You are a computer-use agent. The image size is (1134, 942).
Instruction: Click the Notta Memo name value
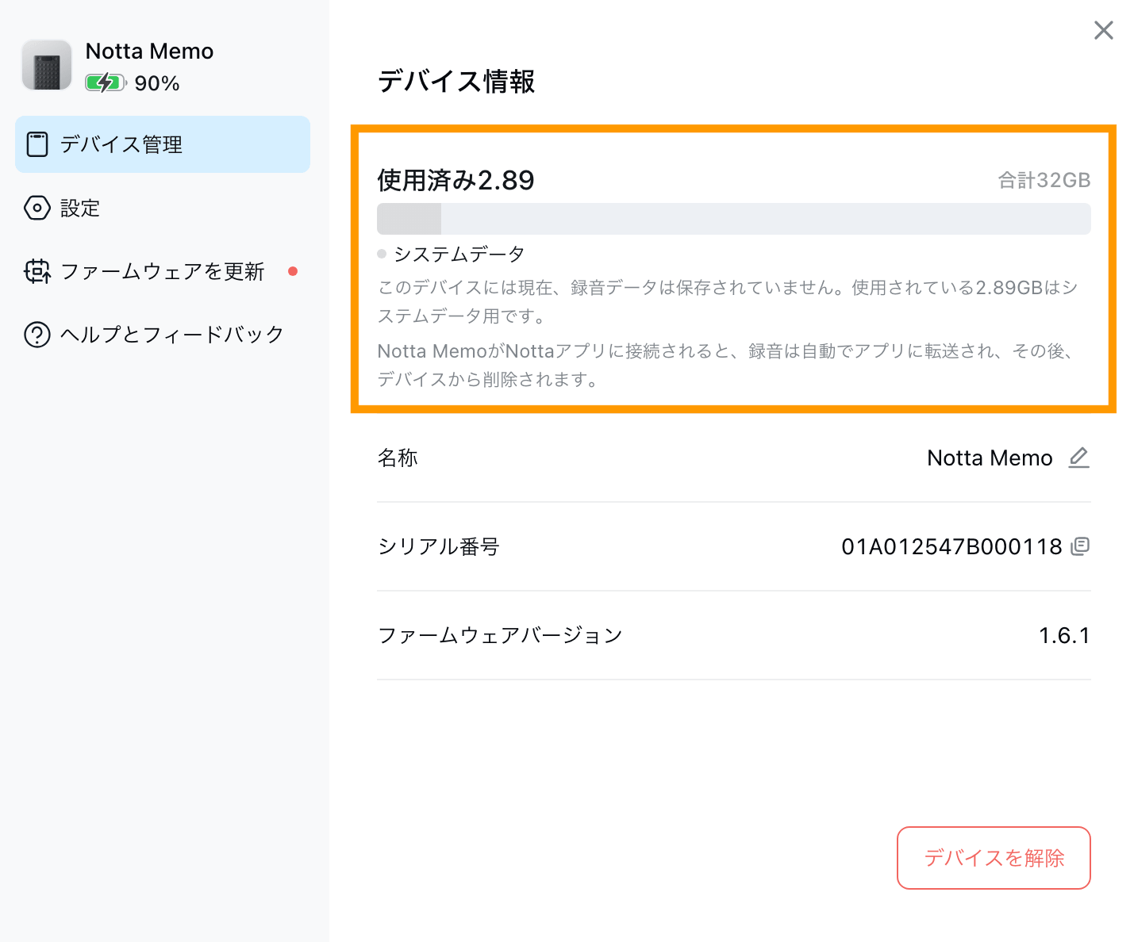point(990,458)
